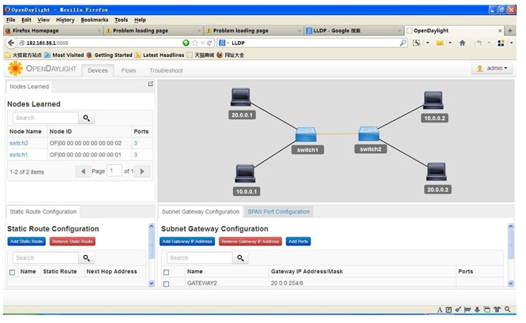Click Subnet Gateway search magnifier button
Image resolution: width=526 pixels, height=323 pixels.
(241, 258)
